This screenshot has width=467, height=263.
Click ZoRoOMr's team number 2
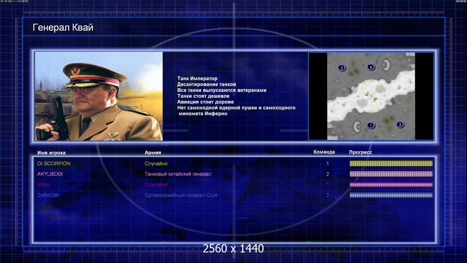point(328,195)
